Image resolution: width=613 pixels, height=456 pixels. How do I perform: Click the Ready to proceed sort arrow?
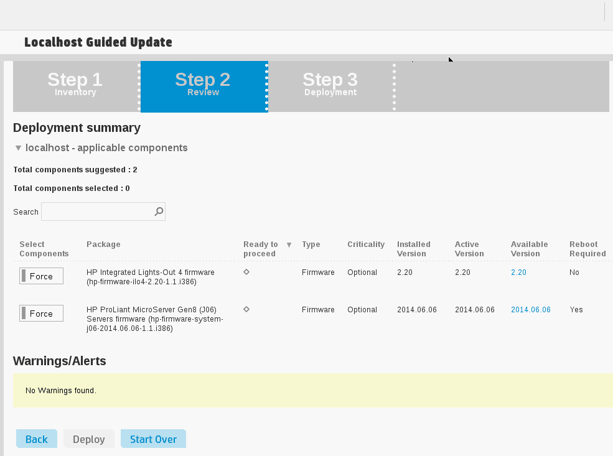coord(289,245)
